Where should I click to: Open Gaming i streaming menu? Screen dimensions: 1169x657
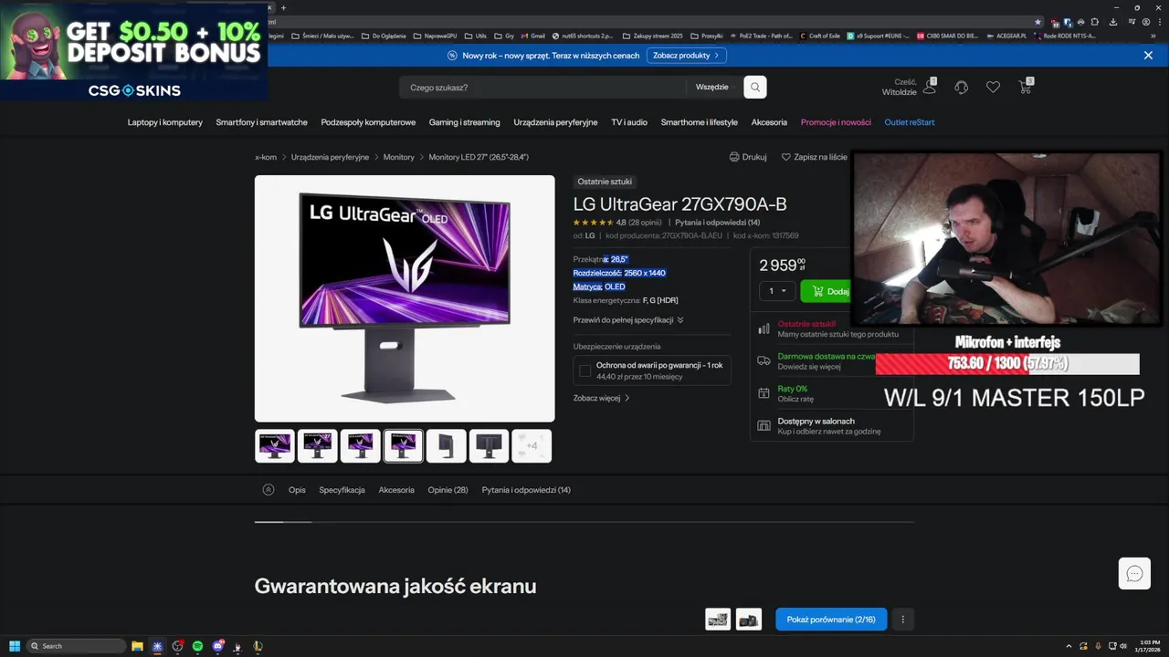[465, 122]
